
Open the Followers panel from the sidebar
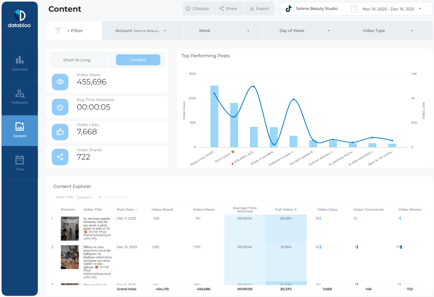click(20, 96)
